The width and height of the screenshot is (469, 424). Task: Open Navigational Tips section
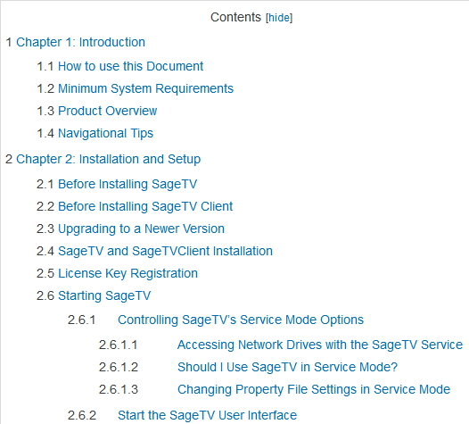(x=105, y=133)
